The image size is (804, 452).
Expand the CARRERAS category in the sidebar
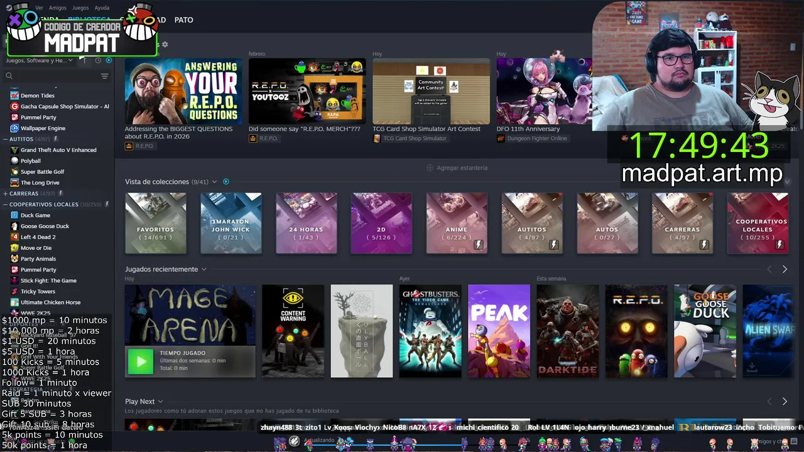click(x=5, y=193)
